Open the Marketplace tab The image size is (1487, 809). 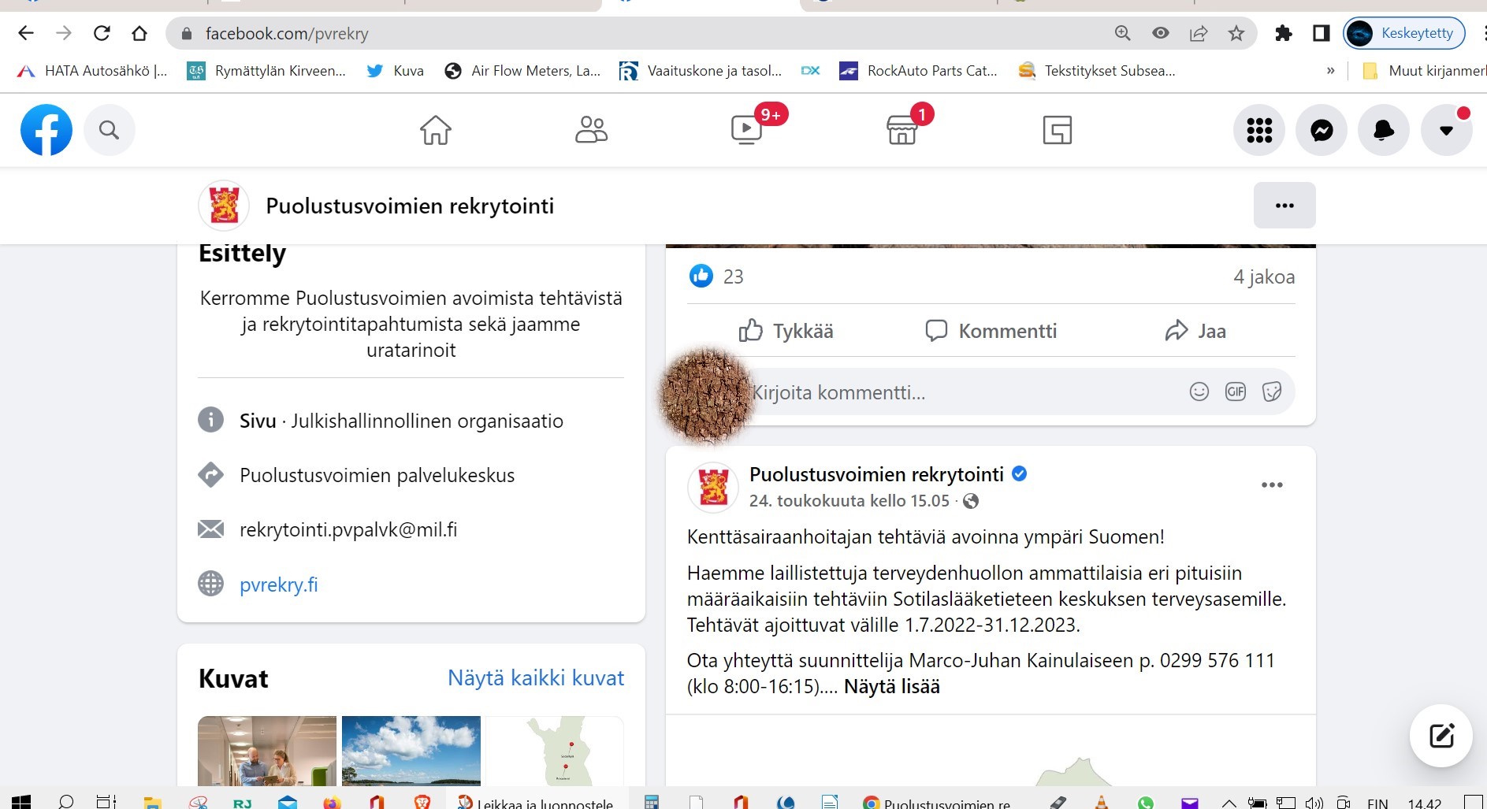(902, 130)
